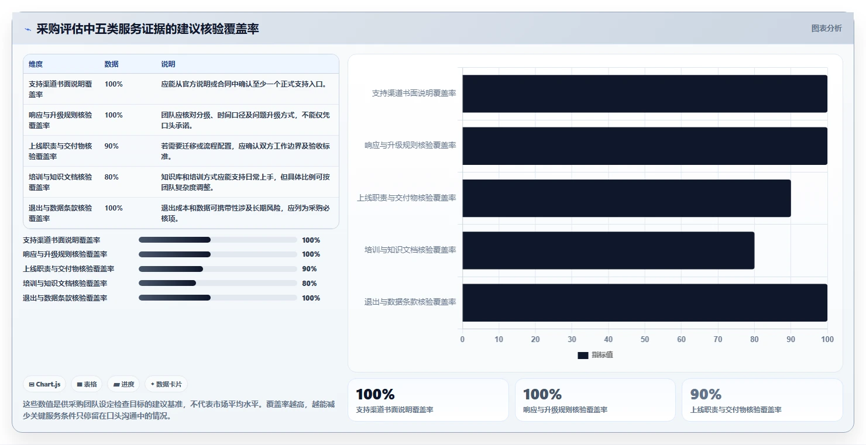The image size is (866, 445).
Task: Click the 维度 column header
Action: pyautogui.click(x=36, y=64)
